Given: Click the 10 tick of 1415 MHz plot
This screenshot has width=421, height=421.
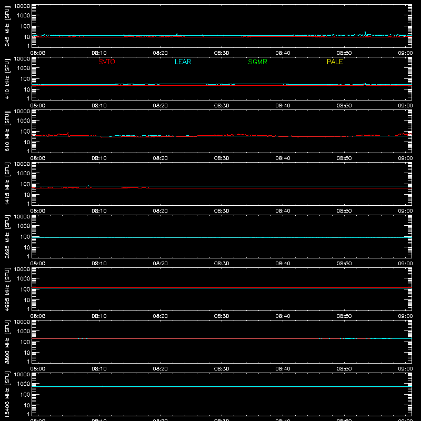Looking at the screenshot, I should (x=27, y=195).
